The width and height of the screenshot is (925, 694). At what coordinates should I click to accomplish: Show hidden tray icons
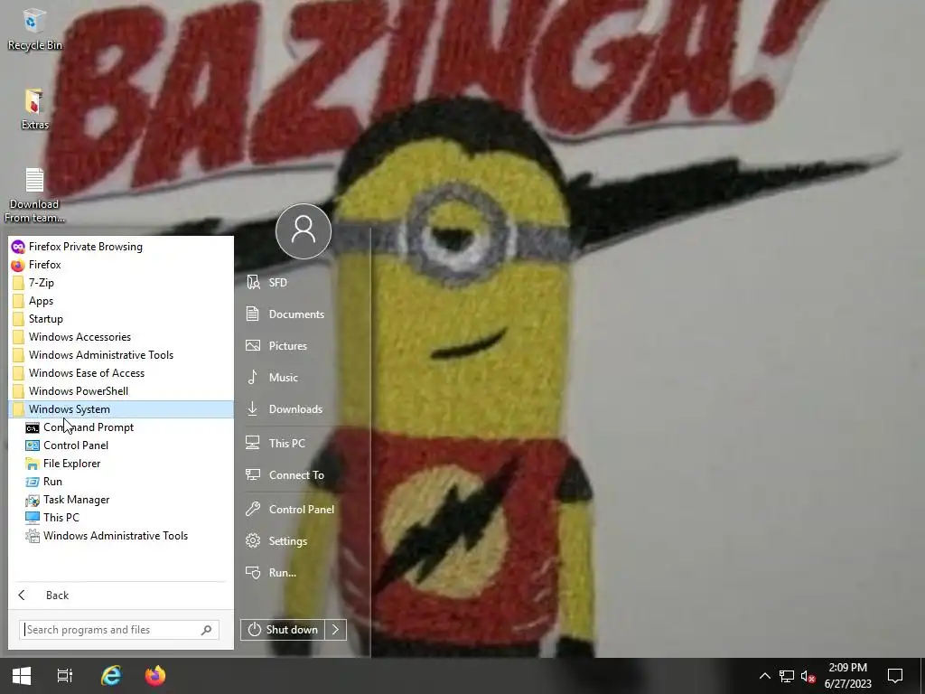click(764, 676)
